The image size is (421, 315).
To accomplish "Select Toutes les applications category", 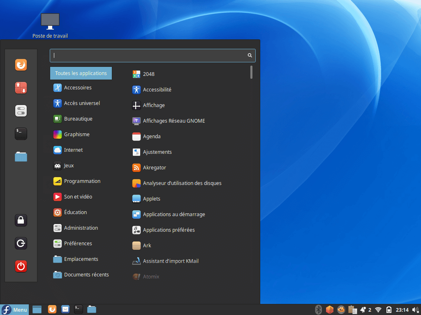I will click(x=81, y=73).
